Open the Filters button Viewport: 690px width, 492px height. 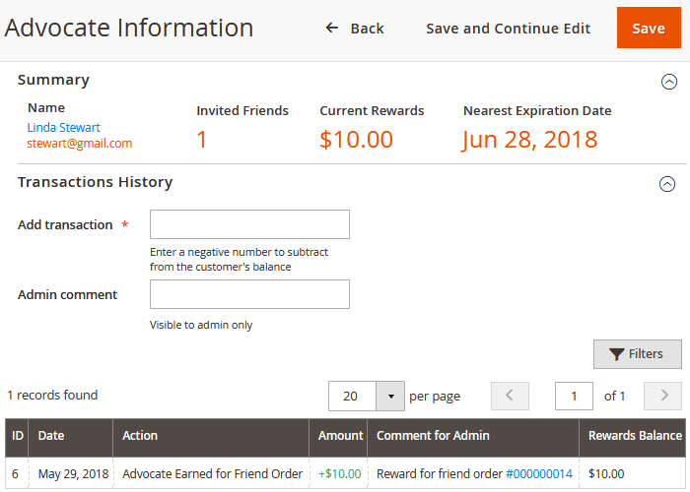[x=637, y=354]
